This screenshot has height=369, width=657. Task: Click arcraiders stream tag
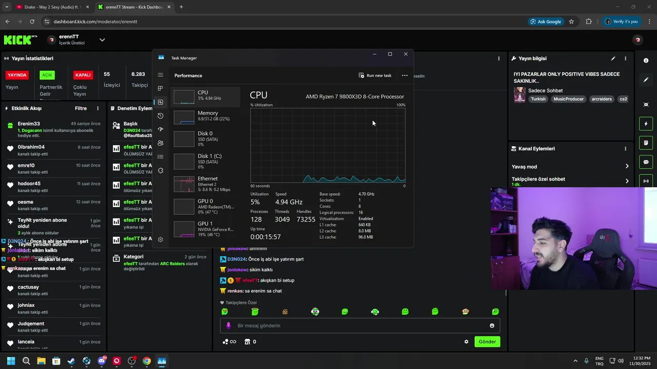(x=602, y=99)
